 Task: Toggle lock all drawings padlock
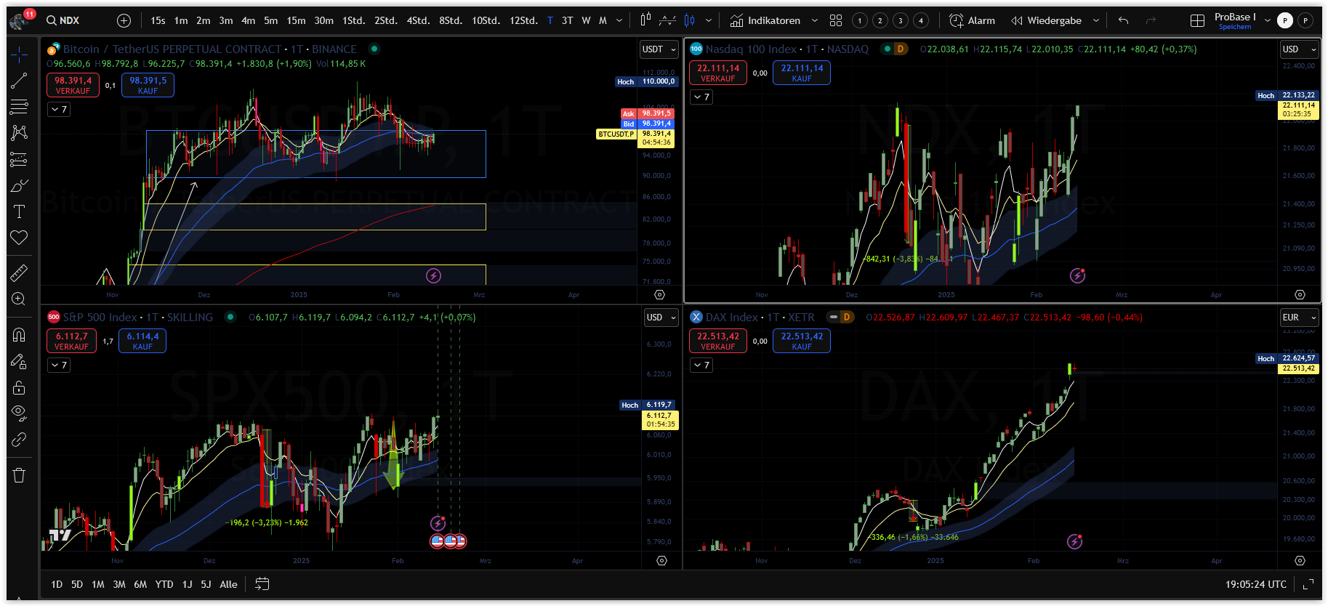tap(20, 387)
